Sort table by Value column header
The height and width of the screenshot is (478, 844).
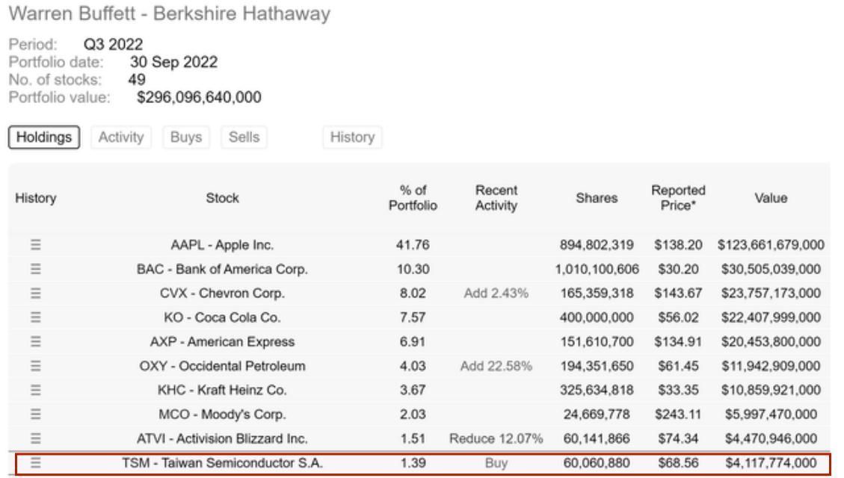coord(770,198)
